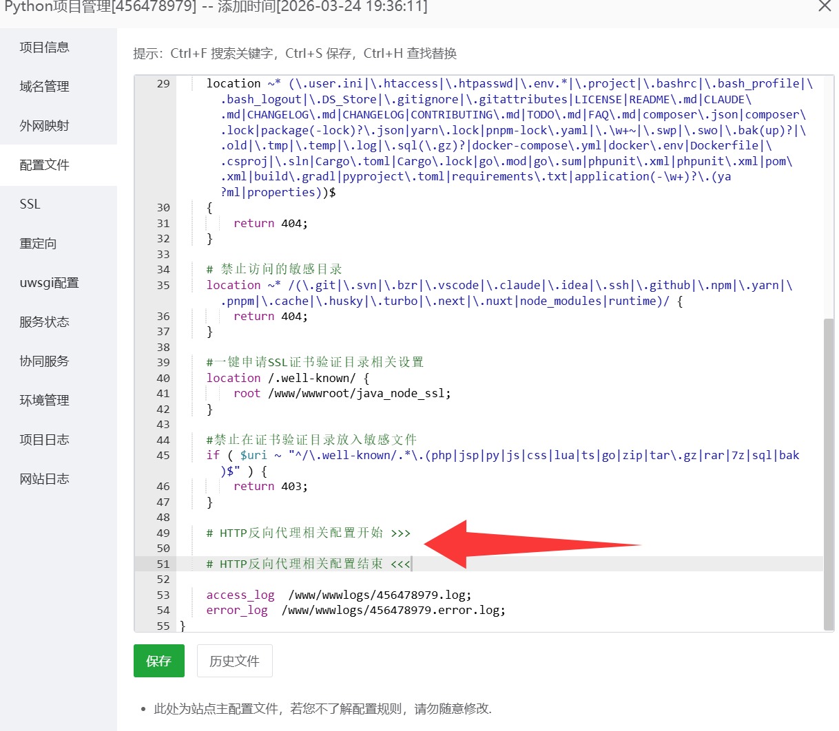Click '# HTTP反向代理相关配置结束 <<<' line

coord(309,564)
